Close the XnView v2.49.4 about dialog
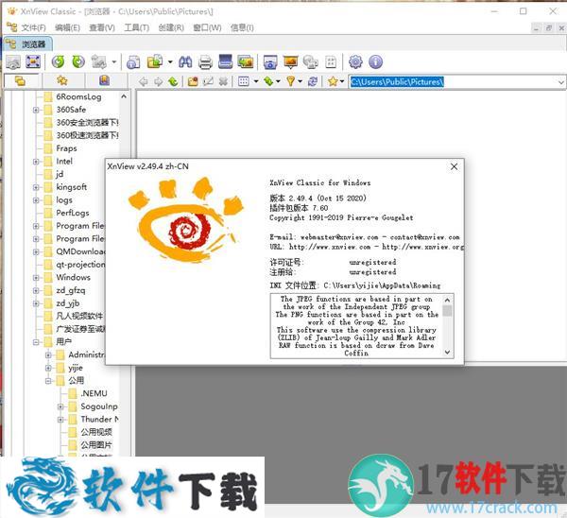The width and height of the screenshot is (567, 518). pos(454,166)
